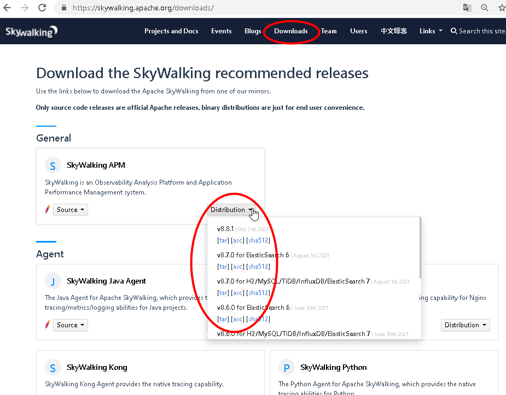The width and height of the screenshot is (506, 395).
Task: Select Downloads in the top navigation menu
Action: [290, 31]
